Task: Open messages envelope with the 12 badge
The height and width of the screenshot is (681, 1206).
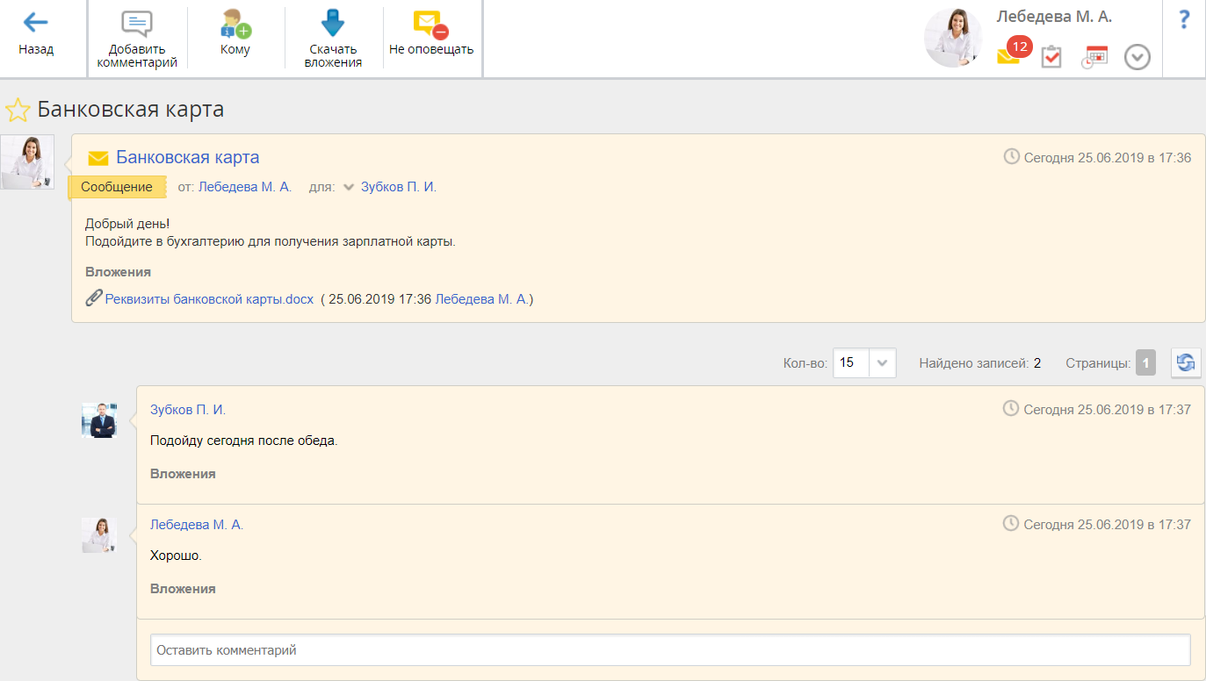Action: tap(1009, 55)
